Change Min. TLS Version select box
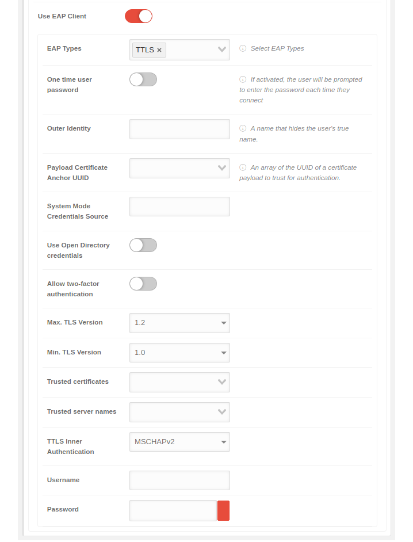 click(x=179, y=353)
